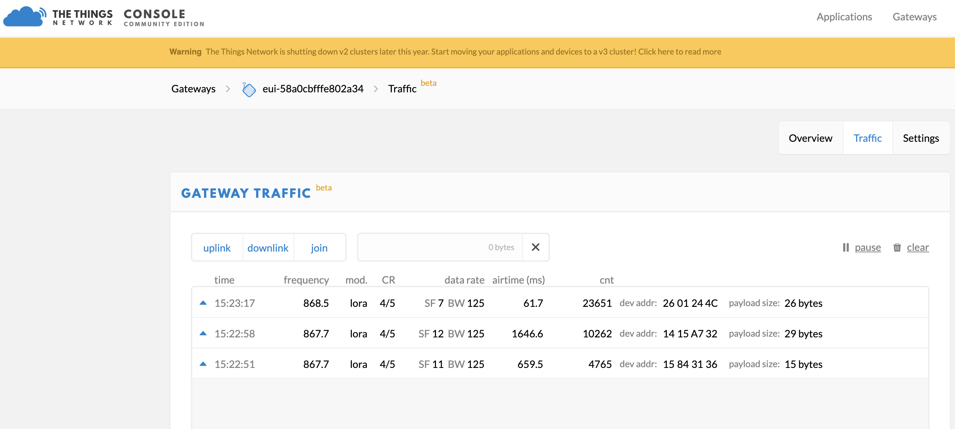Click The Things Network cloud logo
955x429 pixels.
click(24, 17)
